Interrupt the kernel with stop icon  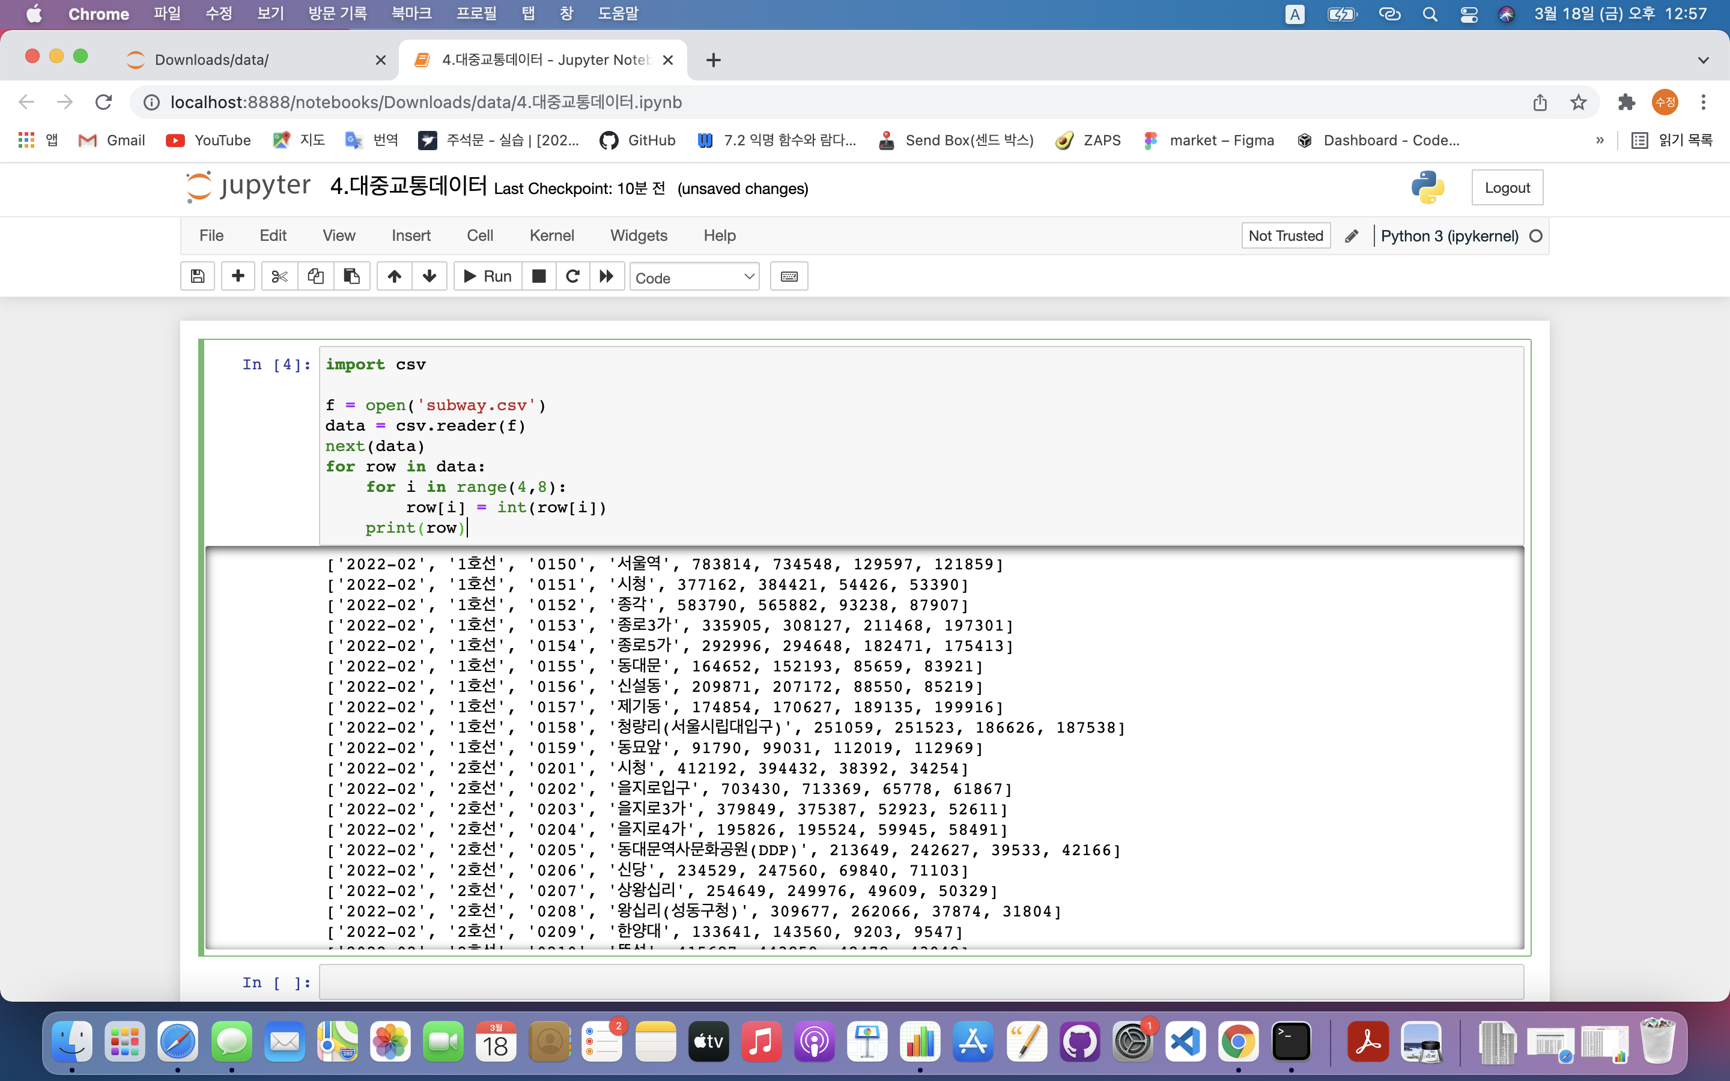pos(539,277)
